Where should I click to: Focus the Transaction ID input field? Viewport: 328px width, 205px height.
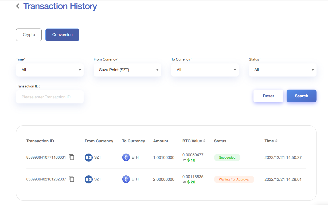coord(50,97)
